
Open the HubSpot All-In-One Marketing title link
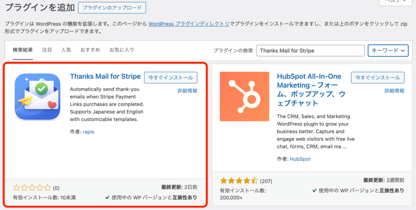tap(312, 90)
